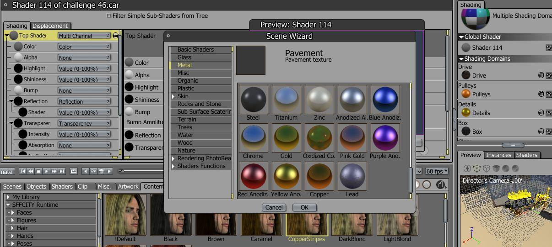This screenshot has width=552, height=247.
Task: Select the !Default hair thumbnail
Action: click(125, 215)
